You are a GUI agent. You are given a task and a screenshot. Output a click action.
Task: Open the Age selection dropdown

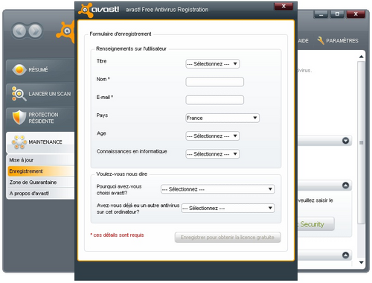tap(213, 136)
